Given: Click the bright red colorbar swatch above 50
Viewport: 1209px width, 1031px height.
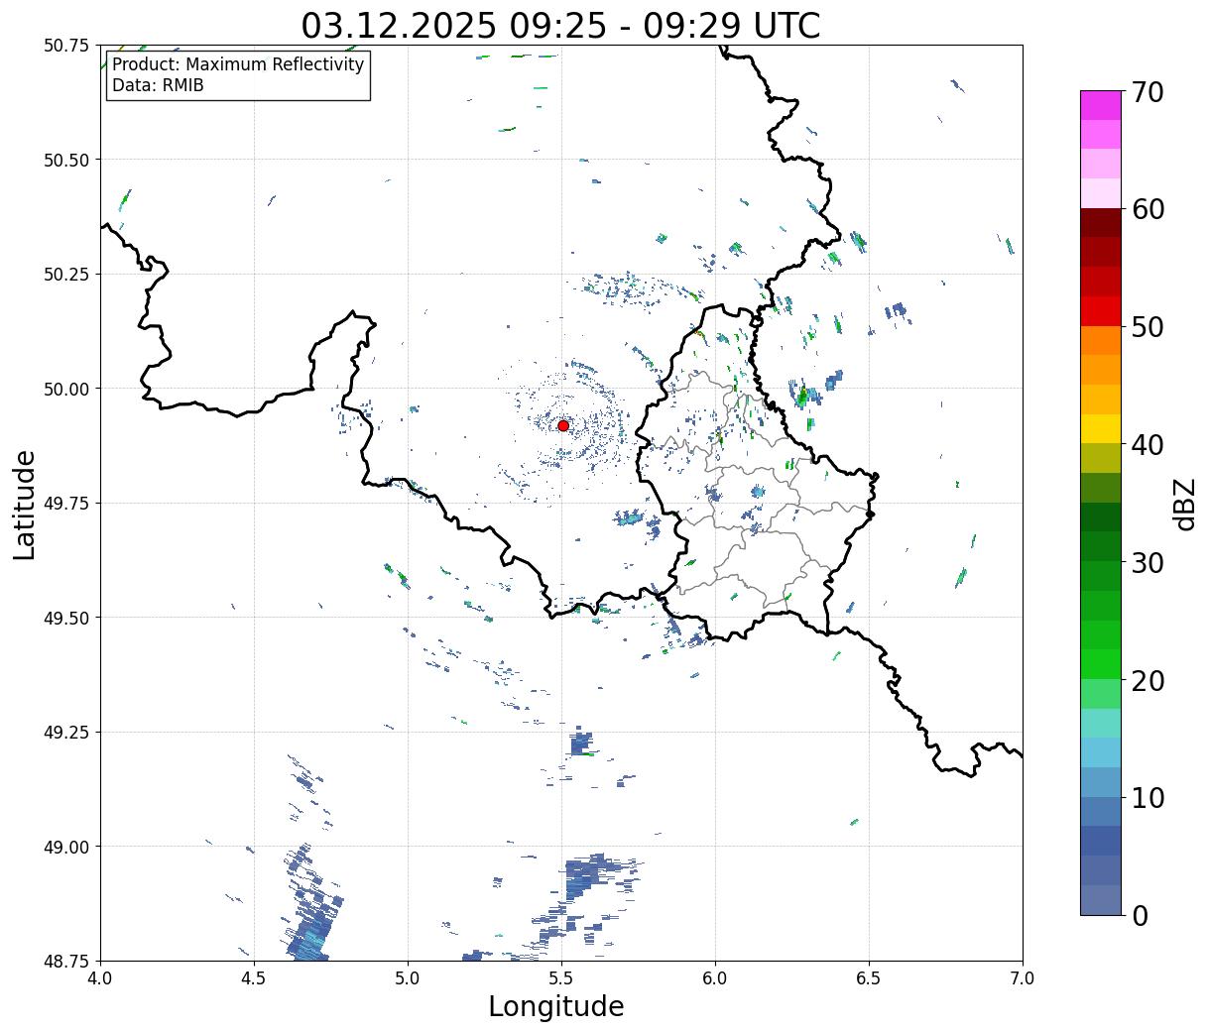Looking at the screenshot, I should [x=1100, y=311].
